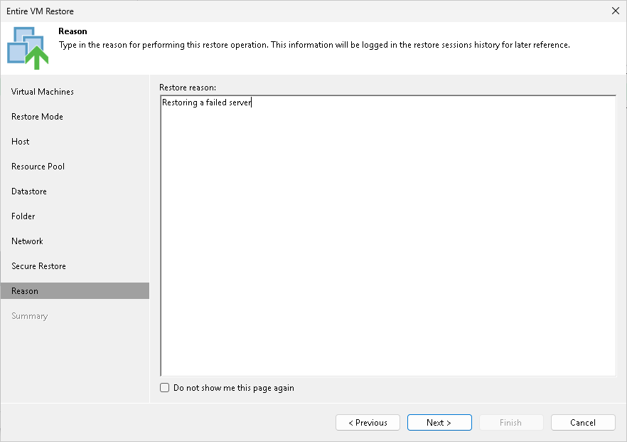Click the Previous button
This screenshot has height=442, width=627.
pyautogui.click(x=368, y=422)
